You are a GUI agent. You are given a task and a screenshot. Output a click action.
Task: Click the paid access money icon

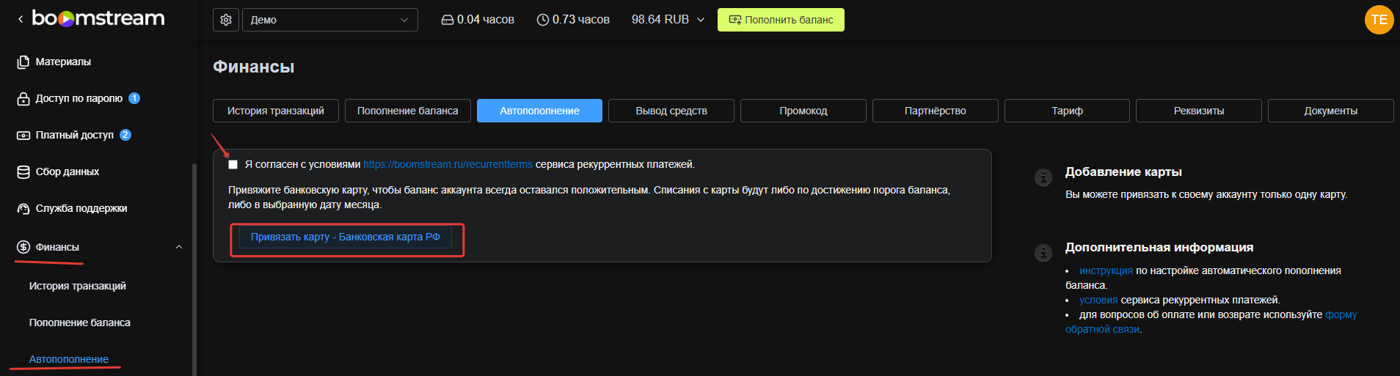[23, 135]
